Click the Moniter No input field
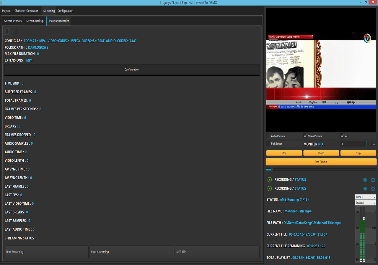This screenshot has height=265, width=378. (353, 144)
